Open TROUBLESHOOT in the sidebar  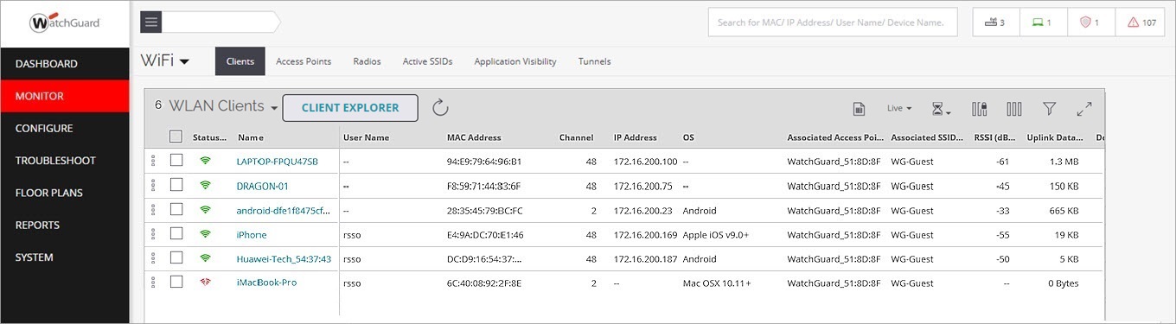[x=65, y=161]
